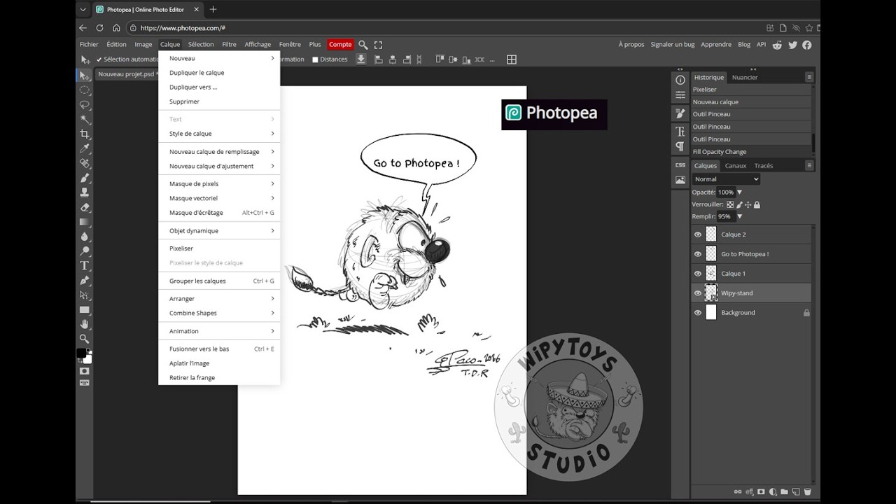Hide the Go to Photopea ! layer
This screenshot has height=504, width=896.
[x=697, y=254]
